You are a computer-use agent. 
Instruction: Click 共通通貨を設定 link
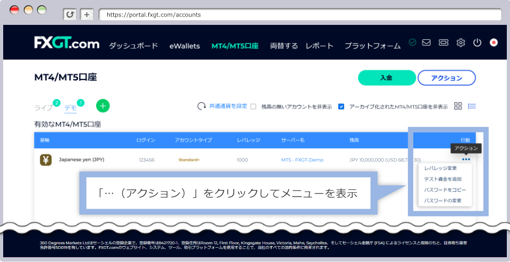click(228, 106)
